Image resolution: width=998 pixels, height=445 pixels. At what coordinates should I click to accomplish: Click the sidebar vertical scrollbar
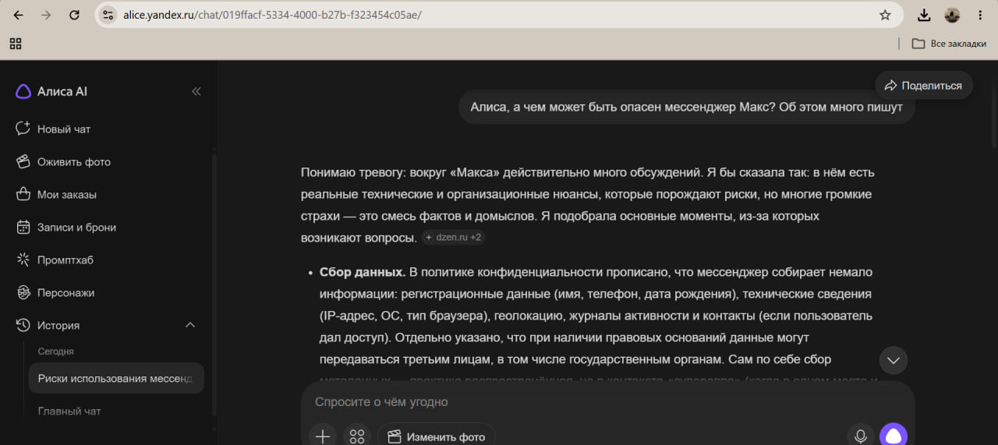tap(214, 284)
